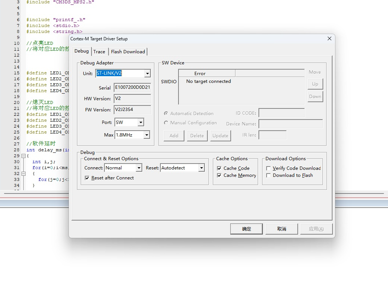Screen dimensions: 388x303
Task: Open the Connect mode dropdown
Action: (x=139, y=168)
